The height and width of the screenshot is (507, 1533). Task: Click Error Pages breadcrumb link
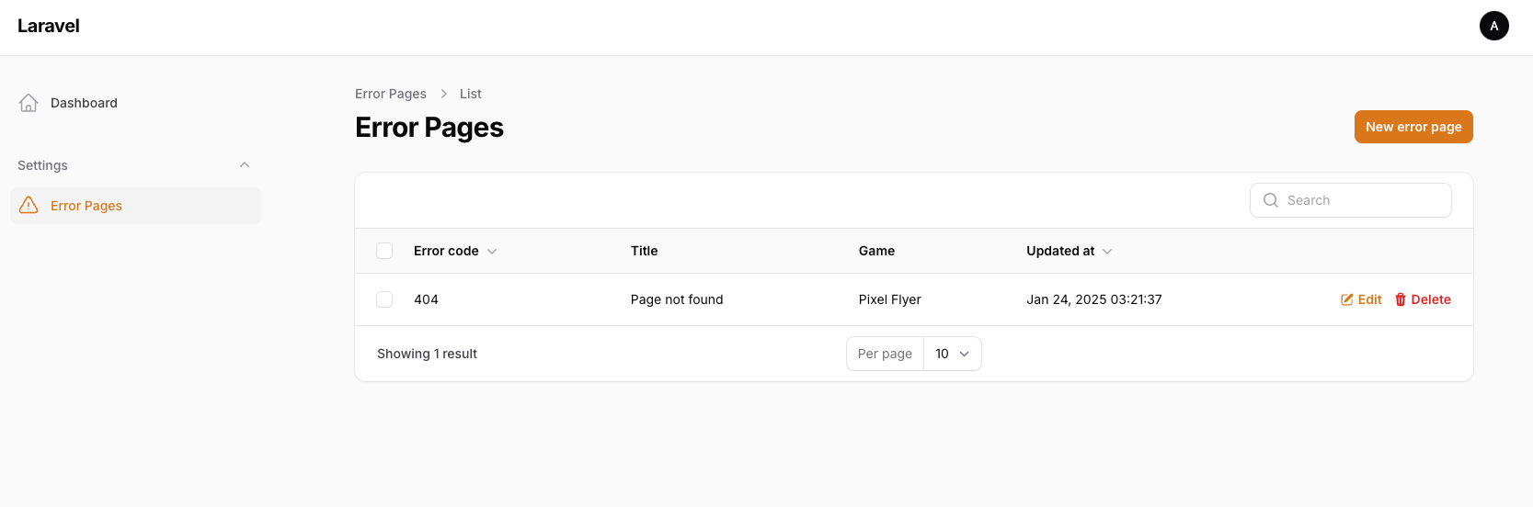pyautogui.click(x=391, y=94)
